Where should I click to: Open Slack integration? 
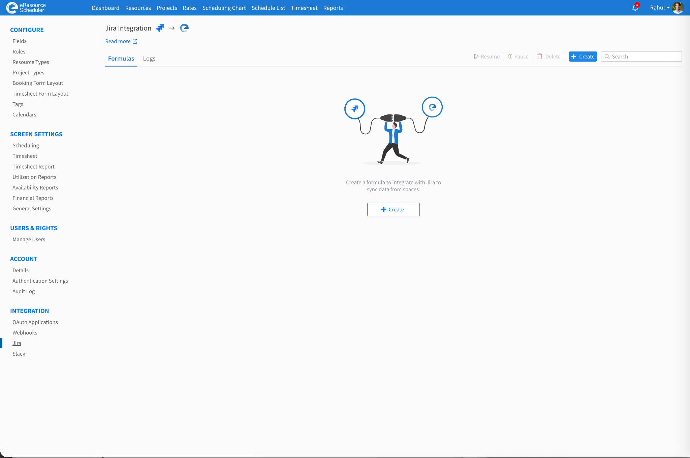[x=19, y=354]
